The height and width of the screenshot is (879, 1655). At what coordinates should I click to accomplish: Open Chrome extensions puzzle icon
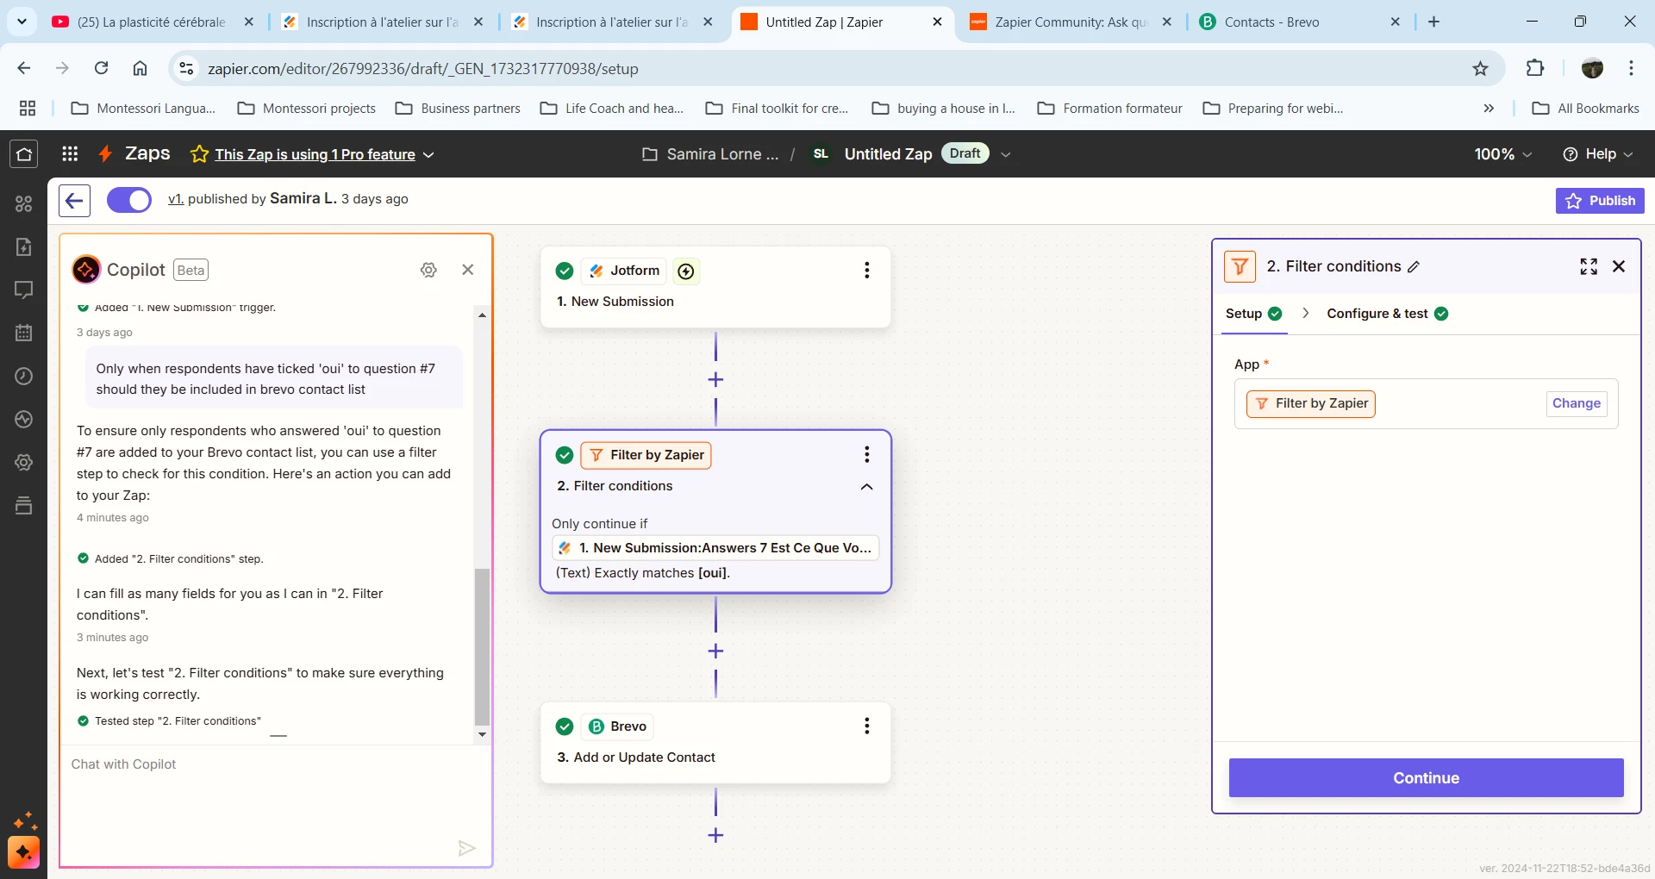coord(1535,68)
